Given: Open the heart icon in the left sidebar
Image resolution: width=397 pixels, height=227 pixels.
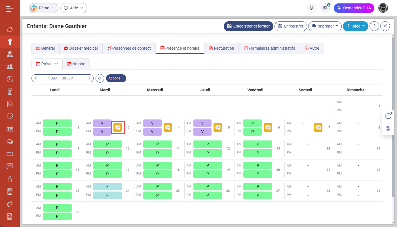Looking at the screenshot, I should (10, 117).
